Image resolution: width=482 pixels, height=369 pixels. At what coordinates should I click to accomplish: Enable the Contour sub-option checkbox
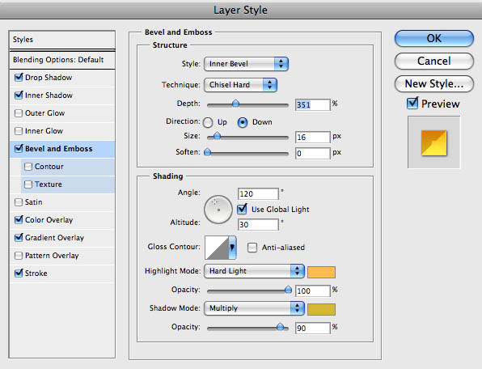(x=28, y=167)
